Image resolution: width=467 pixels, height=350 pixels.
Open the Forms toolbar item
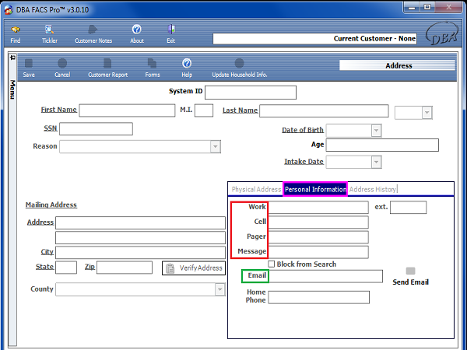click(153, 68)
